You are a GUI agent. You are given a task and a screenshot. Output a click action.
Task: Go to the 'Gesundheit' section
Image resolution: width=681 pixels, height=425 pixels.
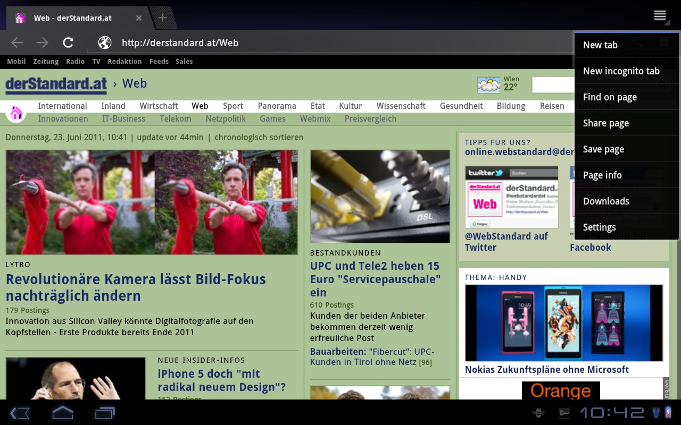pyautogui.click(x=461, y=106)
